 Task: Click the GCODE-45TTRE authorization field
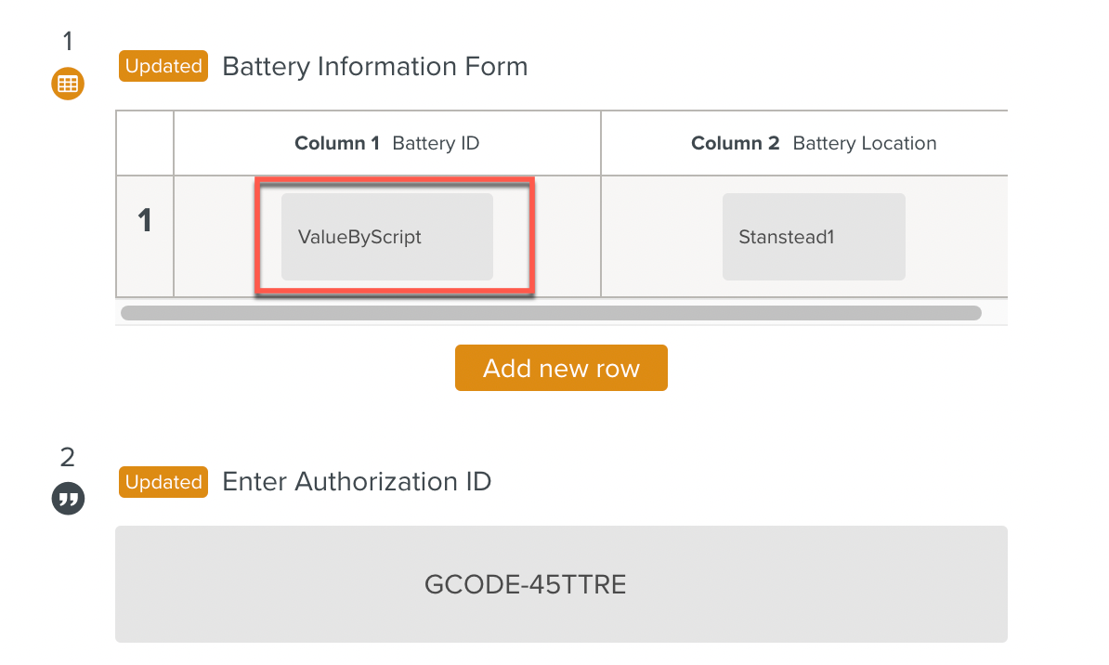pyautogui.click(x=561, y=584)
